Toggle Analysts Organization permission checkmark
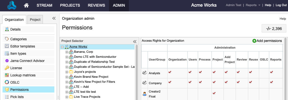Screen dimensions: 288x100 point(170,72)
